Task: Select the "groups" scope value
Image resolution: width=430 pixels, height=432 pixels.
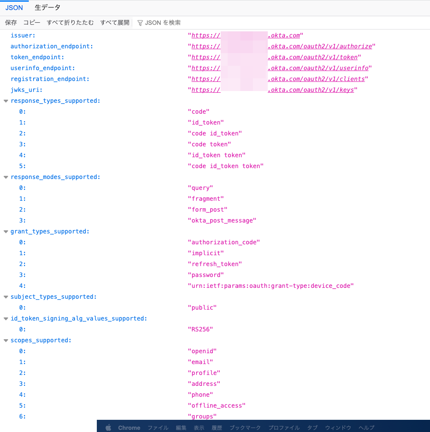Action: (202, 416)
